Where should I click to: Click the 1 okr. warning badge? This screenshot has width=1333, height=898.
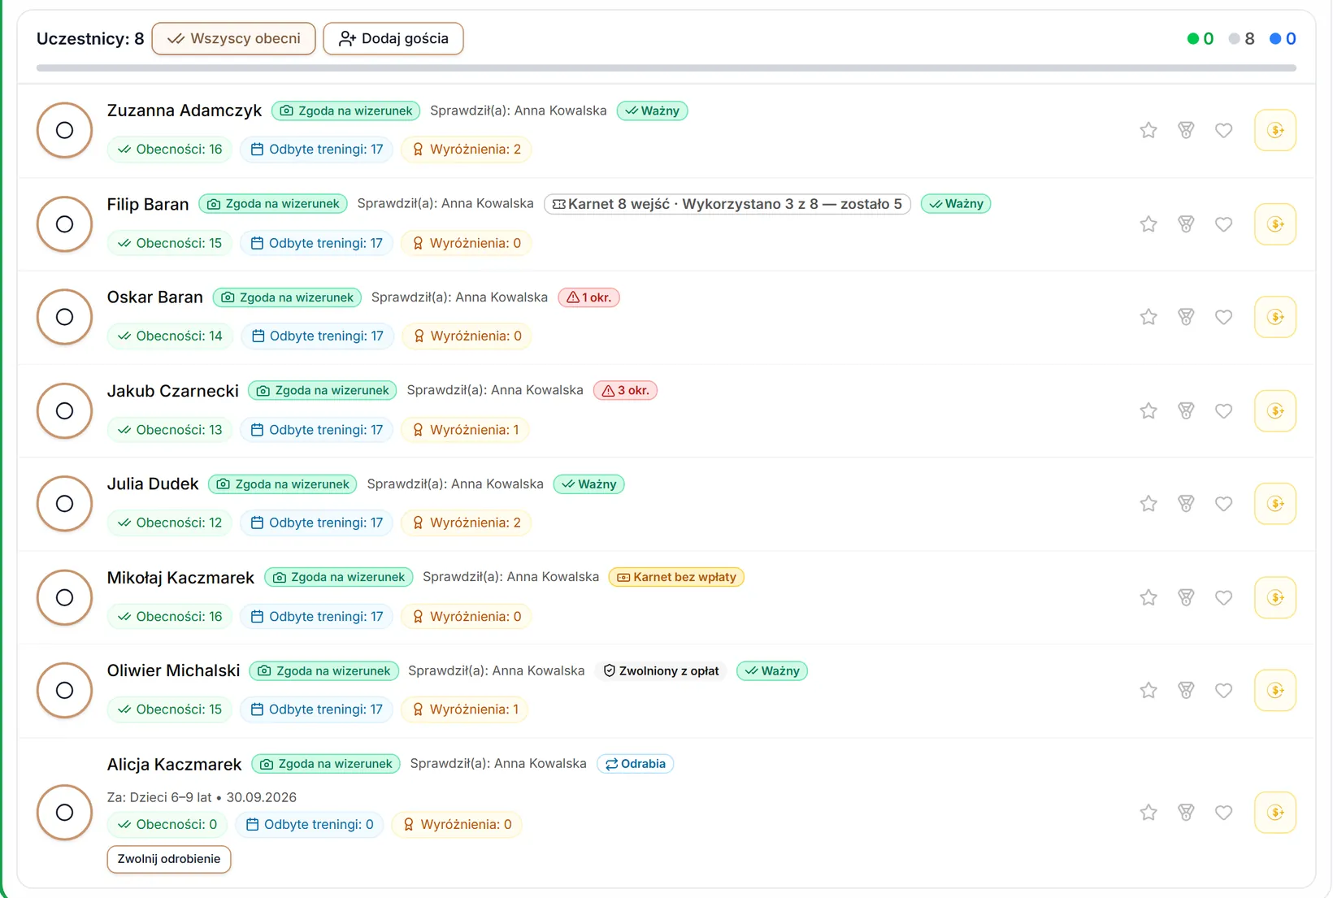coord(589,297)
